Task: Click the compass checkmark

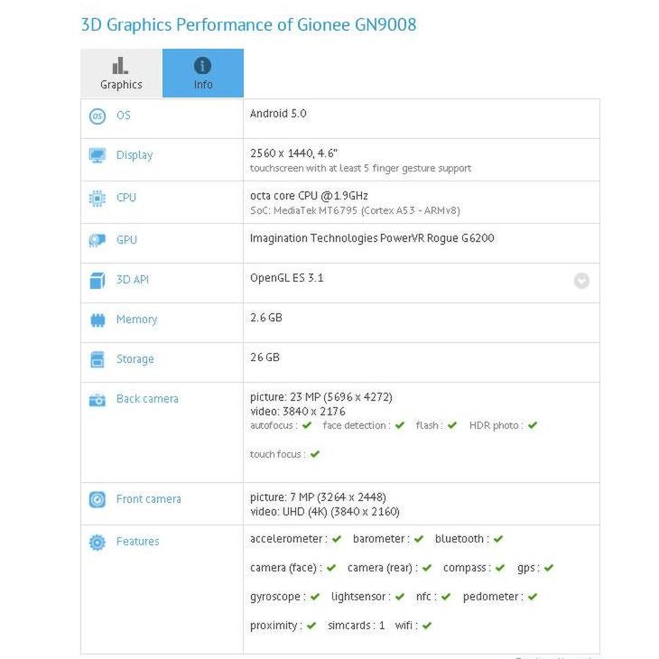Action: click(500, 568)
